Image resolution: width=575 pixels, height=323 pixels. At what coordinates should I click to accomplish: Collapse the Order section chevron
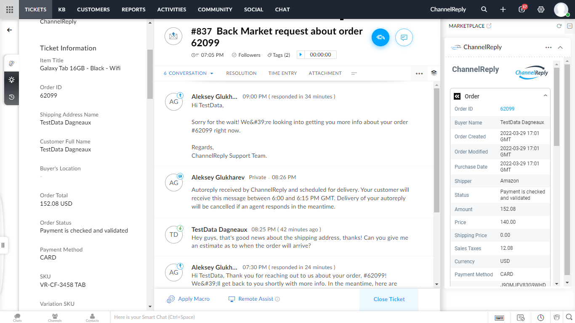pos(546,95)
